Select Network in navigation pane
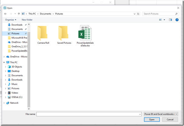 pos(12,103)
